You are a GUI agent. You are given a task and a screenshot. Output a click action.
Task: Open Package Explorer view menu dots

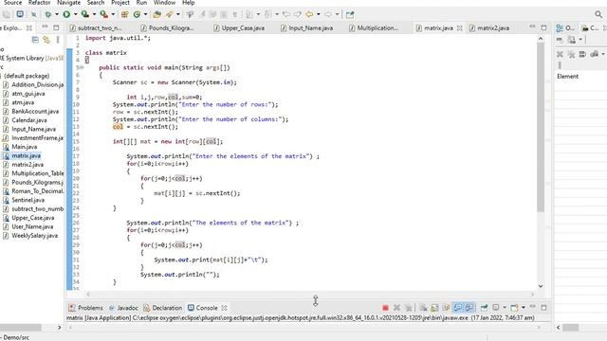(x=58, y=40)
